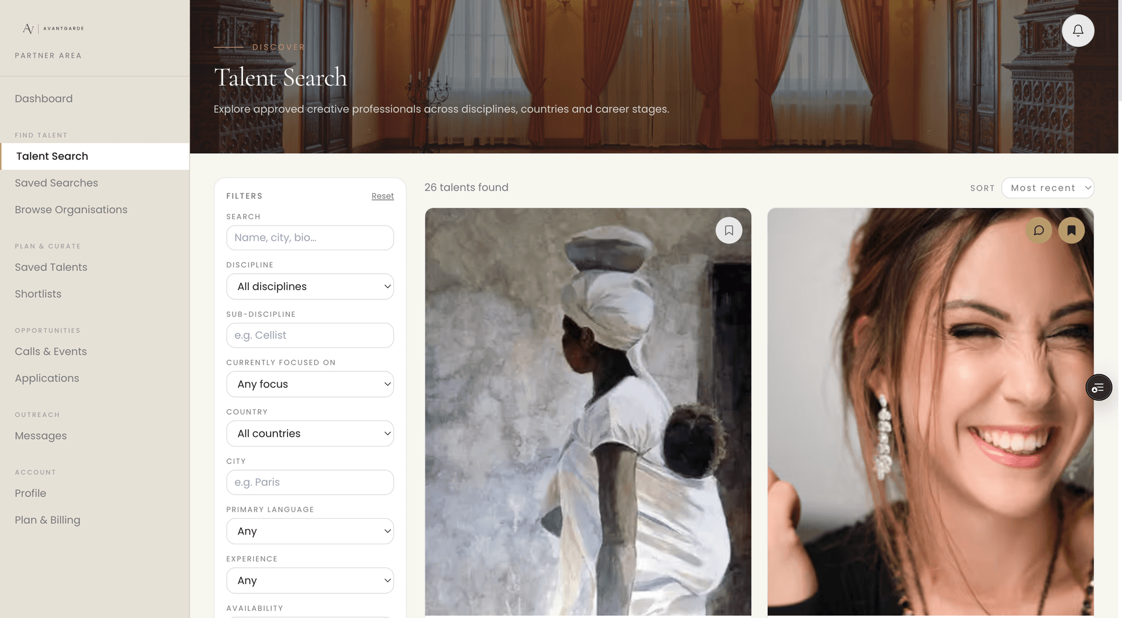Go to Saved Talents
The height and width of the screenshot is (618, 1122).
tap(51, 267)
